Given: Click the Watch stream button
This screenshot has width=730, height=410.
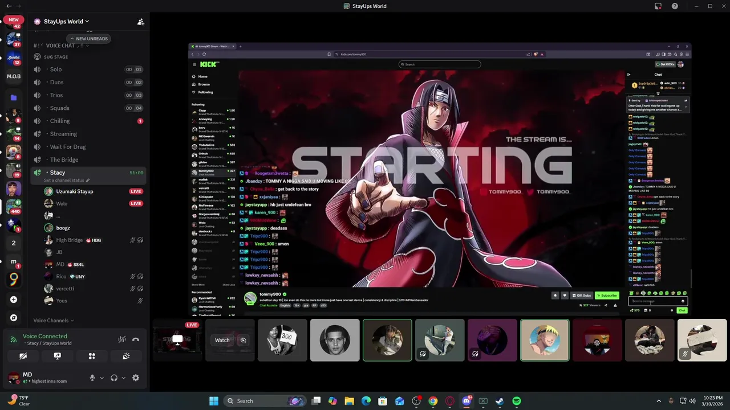Looking at the screenshot, I should (x=222, y=341).
